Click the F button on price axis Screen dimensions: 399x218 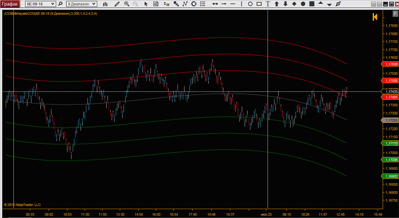click(x=395, y=13)
